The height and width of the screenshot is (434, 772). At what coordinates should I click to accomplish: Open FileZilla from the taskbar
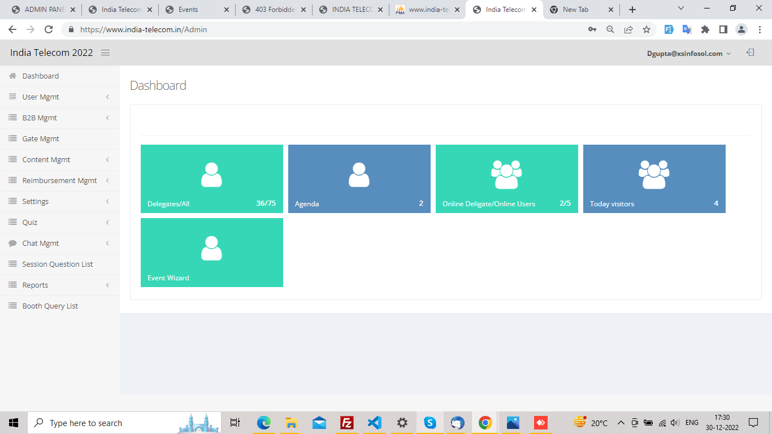click(x=346, y=423)
